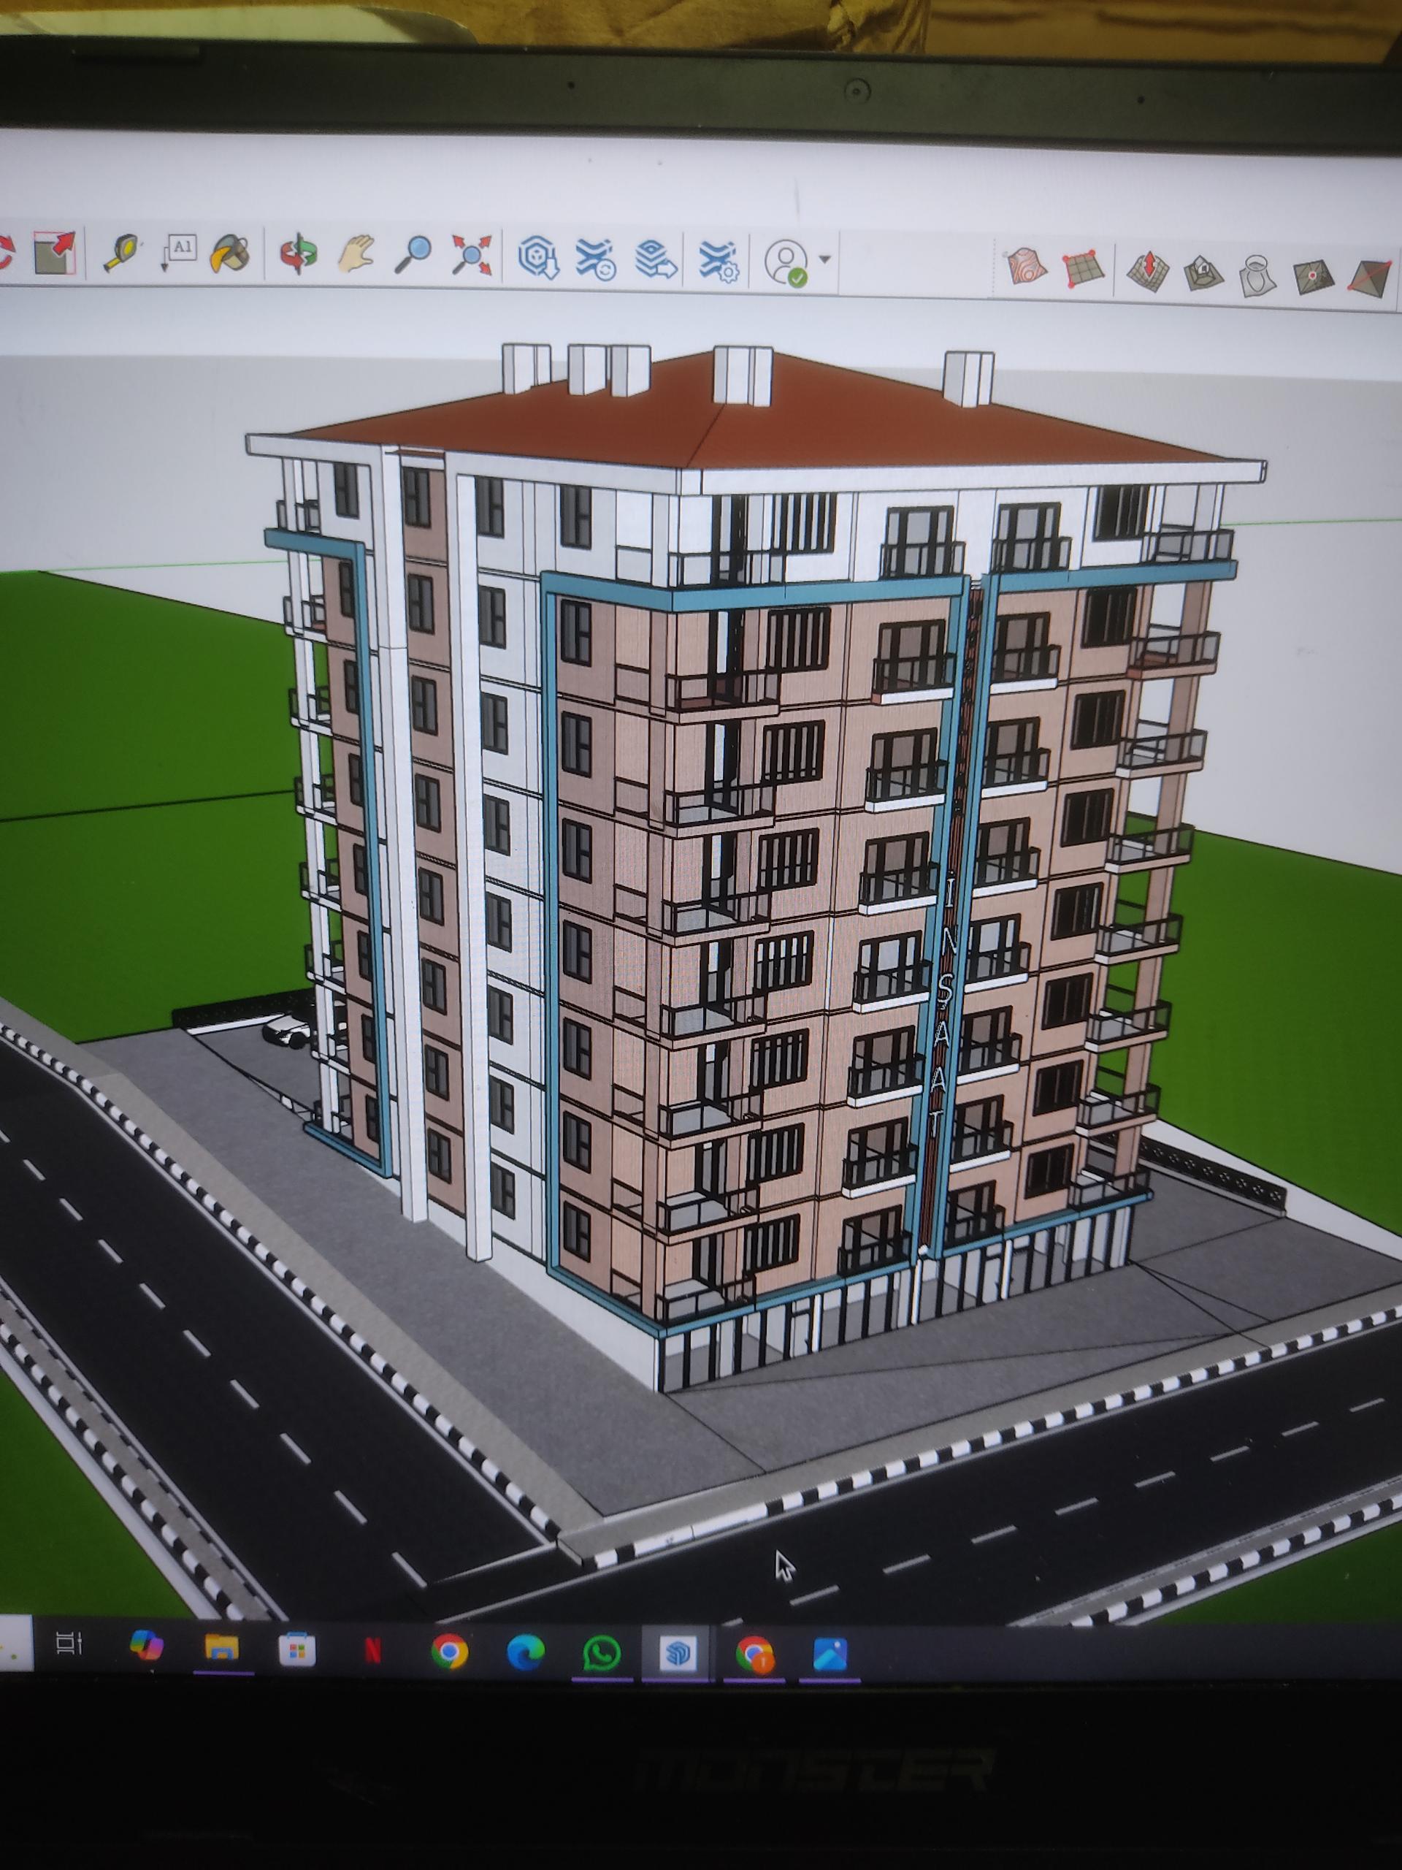Select Sandbox From Scratch grid tool
The height and width of the screenshot is (1870, 1402).
1084,269
